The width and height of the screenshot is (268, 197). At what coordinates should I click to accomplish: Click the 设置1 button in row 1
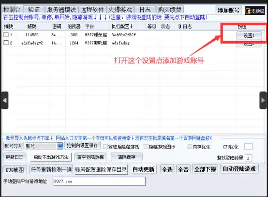249,35
